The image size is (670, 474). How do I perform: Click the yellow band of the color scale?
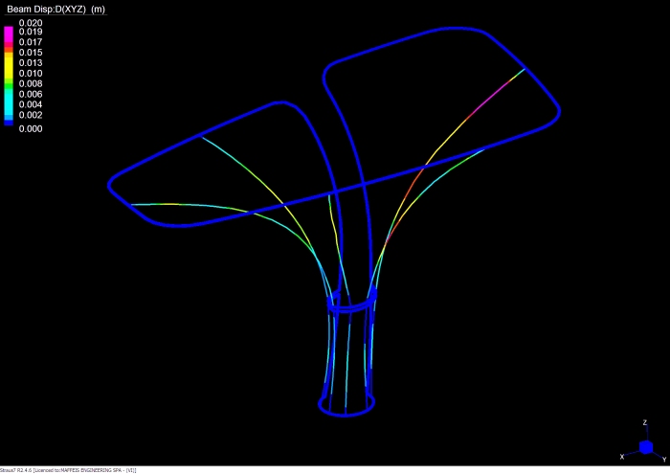[9, 67]
